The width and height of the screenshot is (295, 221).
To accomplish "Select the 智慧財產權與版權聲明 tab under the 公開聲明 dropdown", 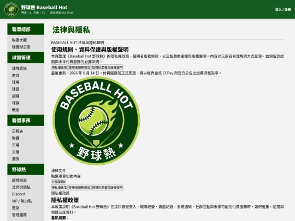I will click(x=107, y=188).
